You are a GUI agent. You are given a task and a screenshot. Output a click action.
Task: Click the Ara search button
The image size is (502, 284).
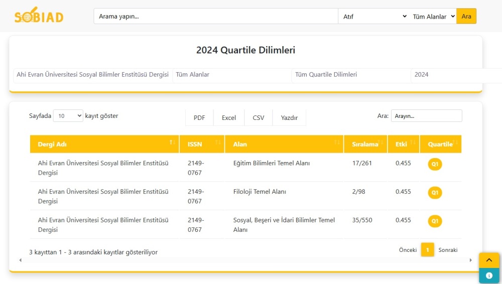(466, 17)
